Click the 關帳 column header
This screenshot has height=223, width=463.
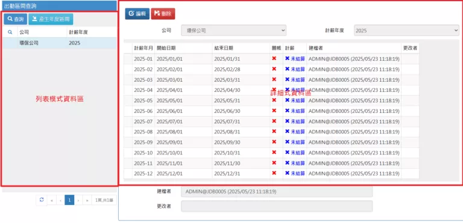tap(276, 48)
